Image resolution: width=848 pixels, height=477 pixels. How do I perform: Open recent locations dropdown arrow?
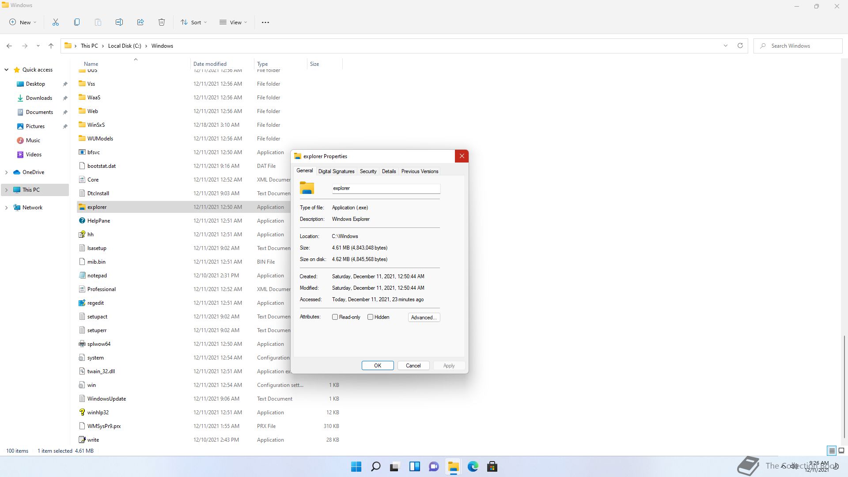click(x=38, y=45)
